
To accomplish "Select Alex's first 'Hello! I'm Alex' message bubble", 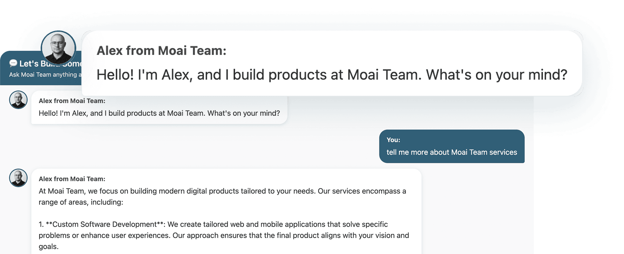I will (159, 108).
